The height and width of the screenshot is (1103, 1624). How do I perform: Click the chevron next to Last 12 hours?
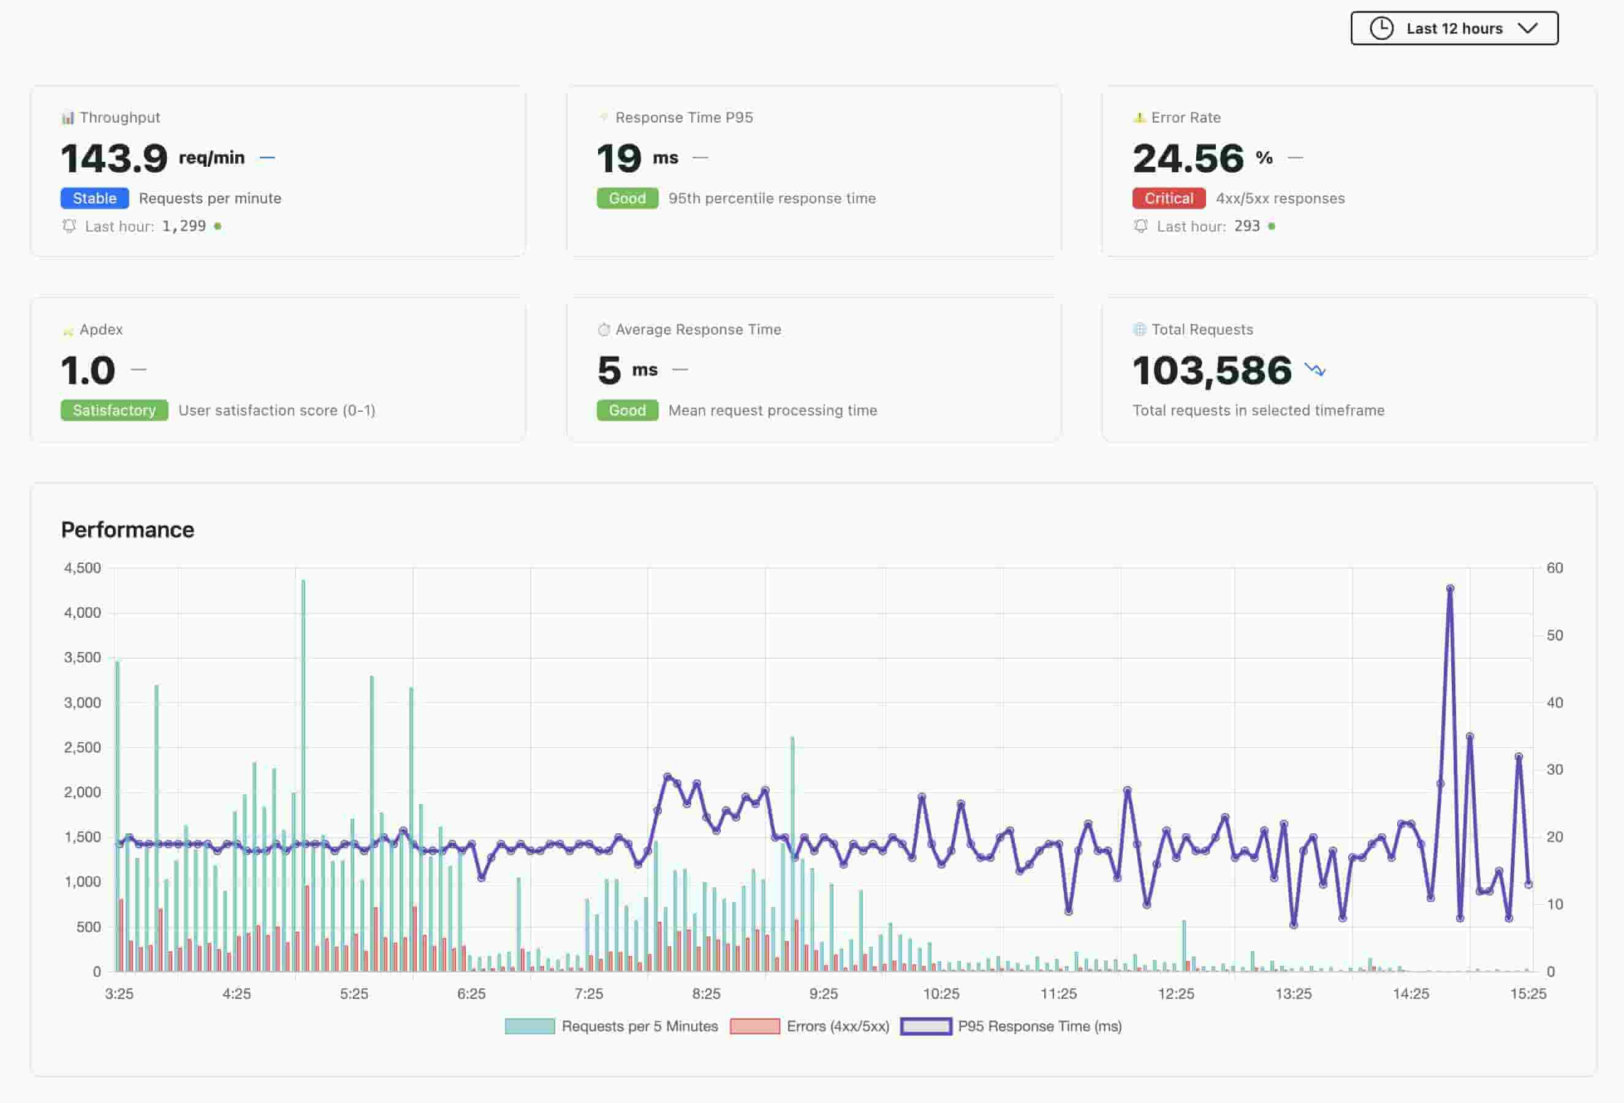click(1528, 28)
